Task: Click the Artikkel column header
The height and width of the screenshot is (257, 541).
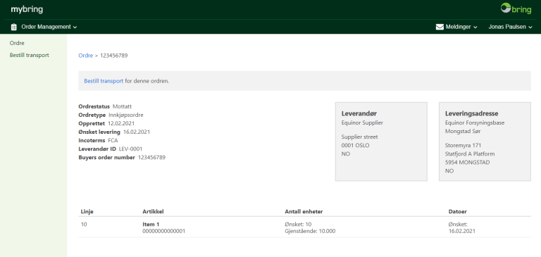Action: point(153,211)
